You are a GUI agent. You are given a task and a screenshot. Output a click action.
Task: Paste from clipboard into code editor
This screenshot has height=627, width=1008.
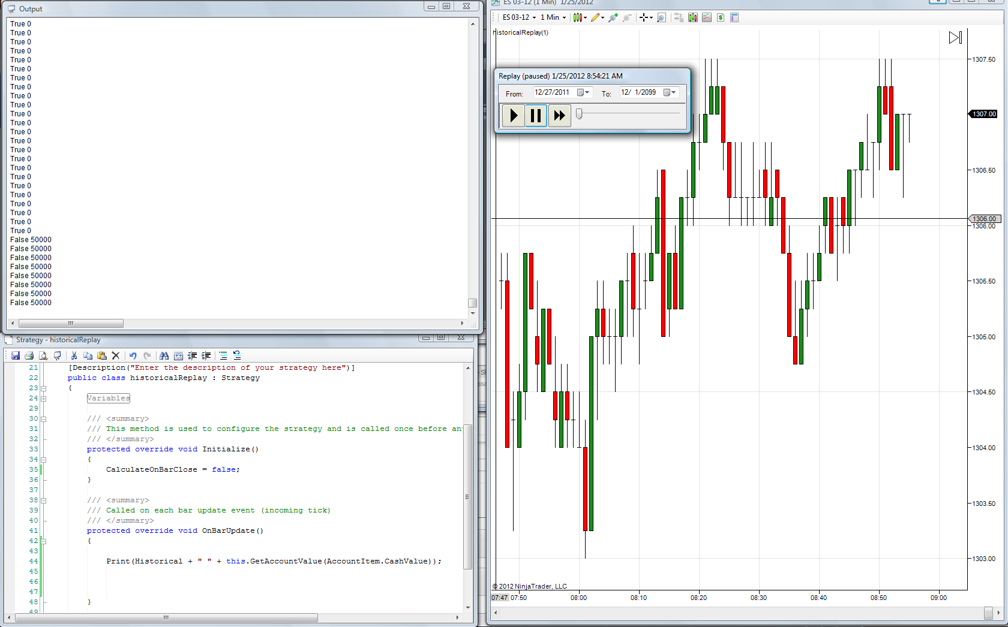[x=102, y=355]
